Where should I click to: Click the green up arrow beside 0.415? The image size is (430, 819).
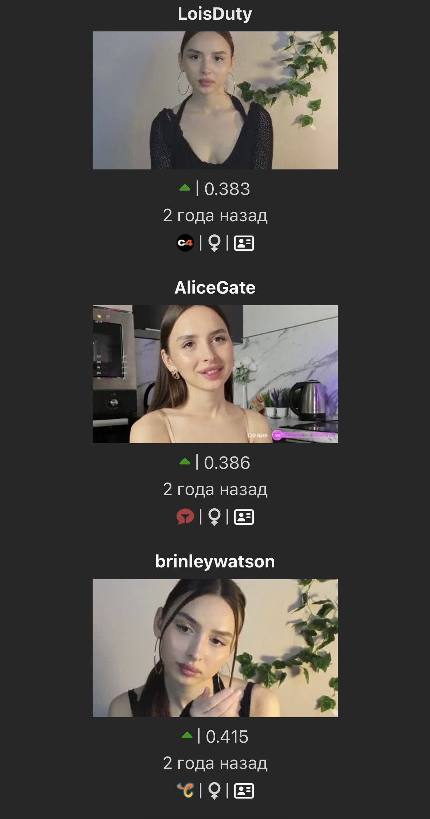tap(187, 736)
